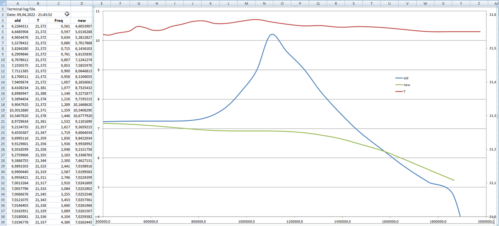Select the blue 'old' series curve peak

click(x=272, y=34)
